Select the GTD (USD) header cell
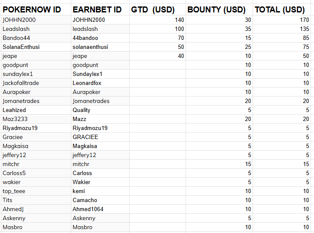314x233 pixels. tap(152, 9)
